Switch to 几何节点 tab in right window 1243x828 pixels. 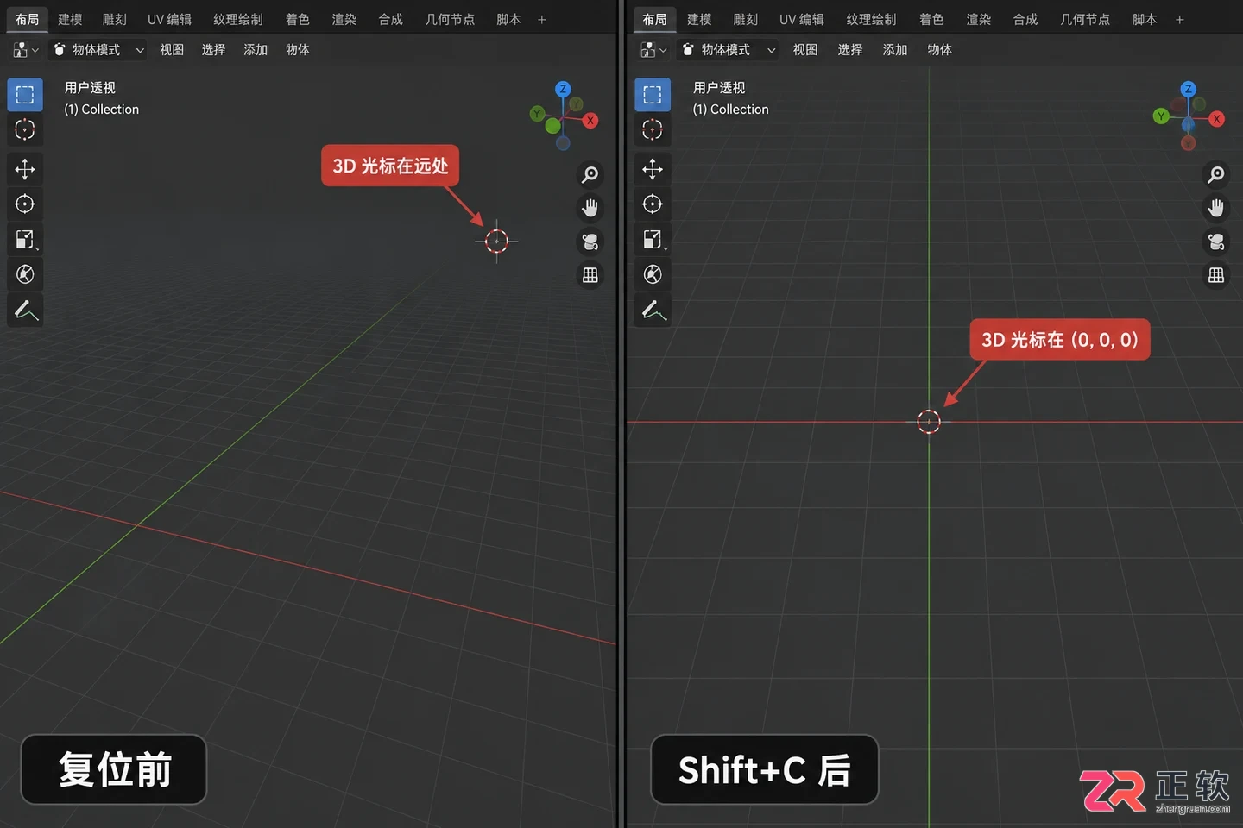tap(1085, 19)
